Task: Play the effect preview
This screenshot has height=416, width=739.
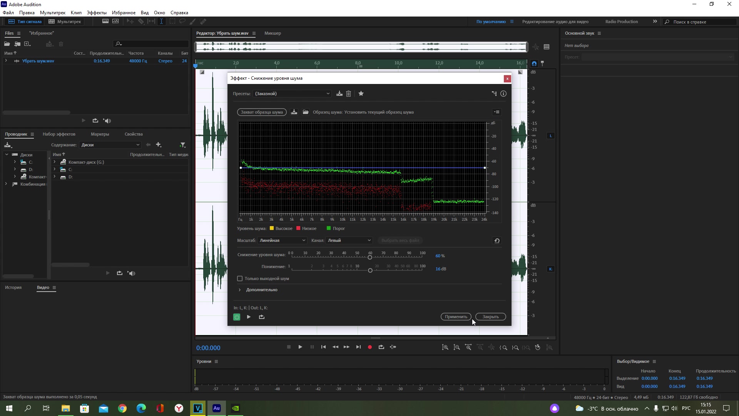Action: 249,317
